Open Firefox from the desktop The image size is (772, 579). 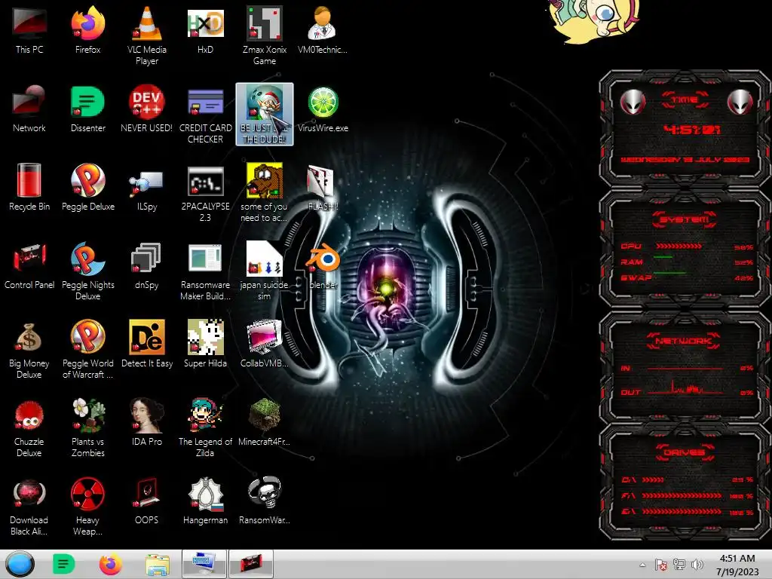coord(87,29)
